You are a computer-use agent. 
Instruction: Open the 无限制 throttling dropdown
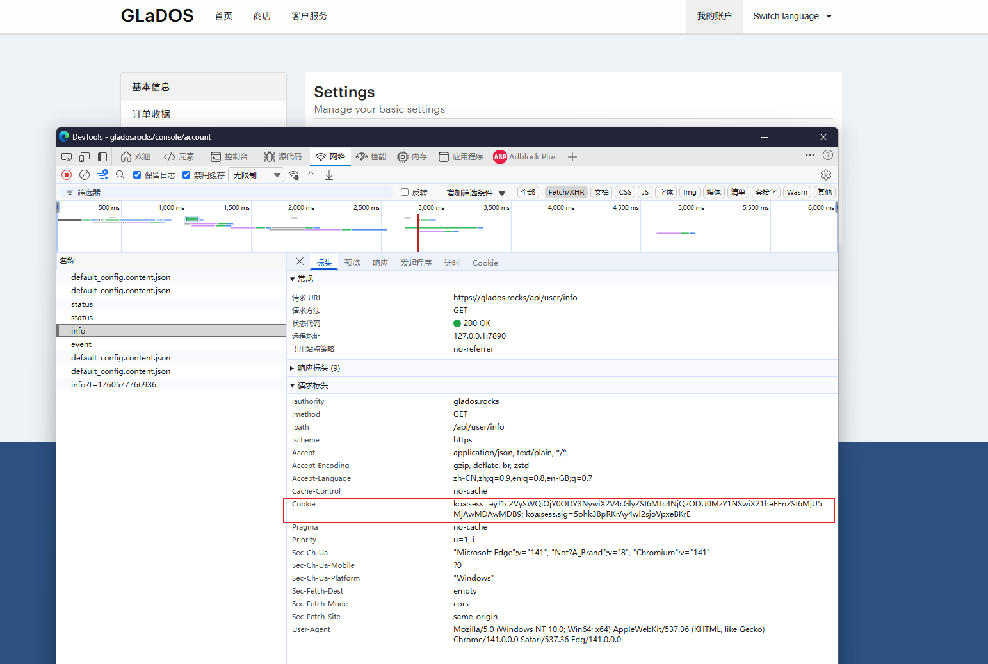pos(255,175)
